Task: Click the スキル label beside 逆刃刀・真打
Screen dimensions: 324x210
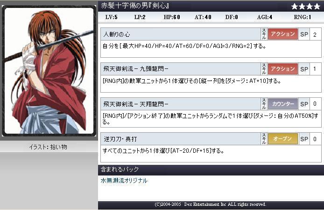Action: [264, 139]
